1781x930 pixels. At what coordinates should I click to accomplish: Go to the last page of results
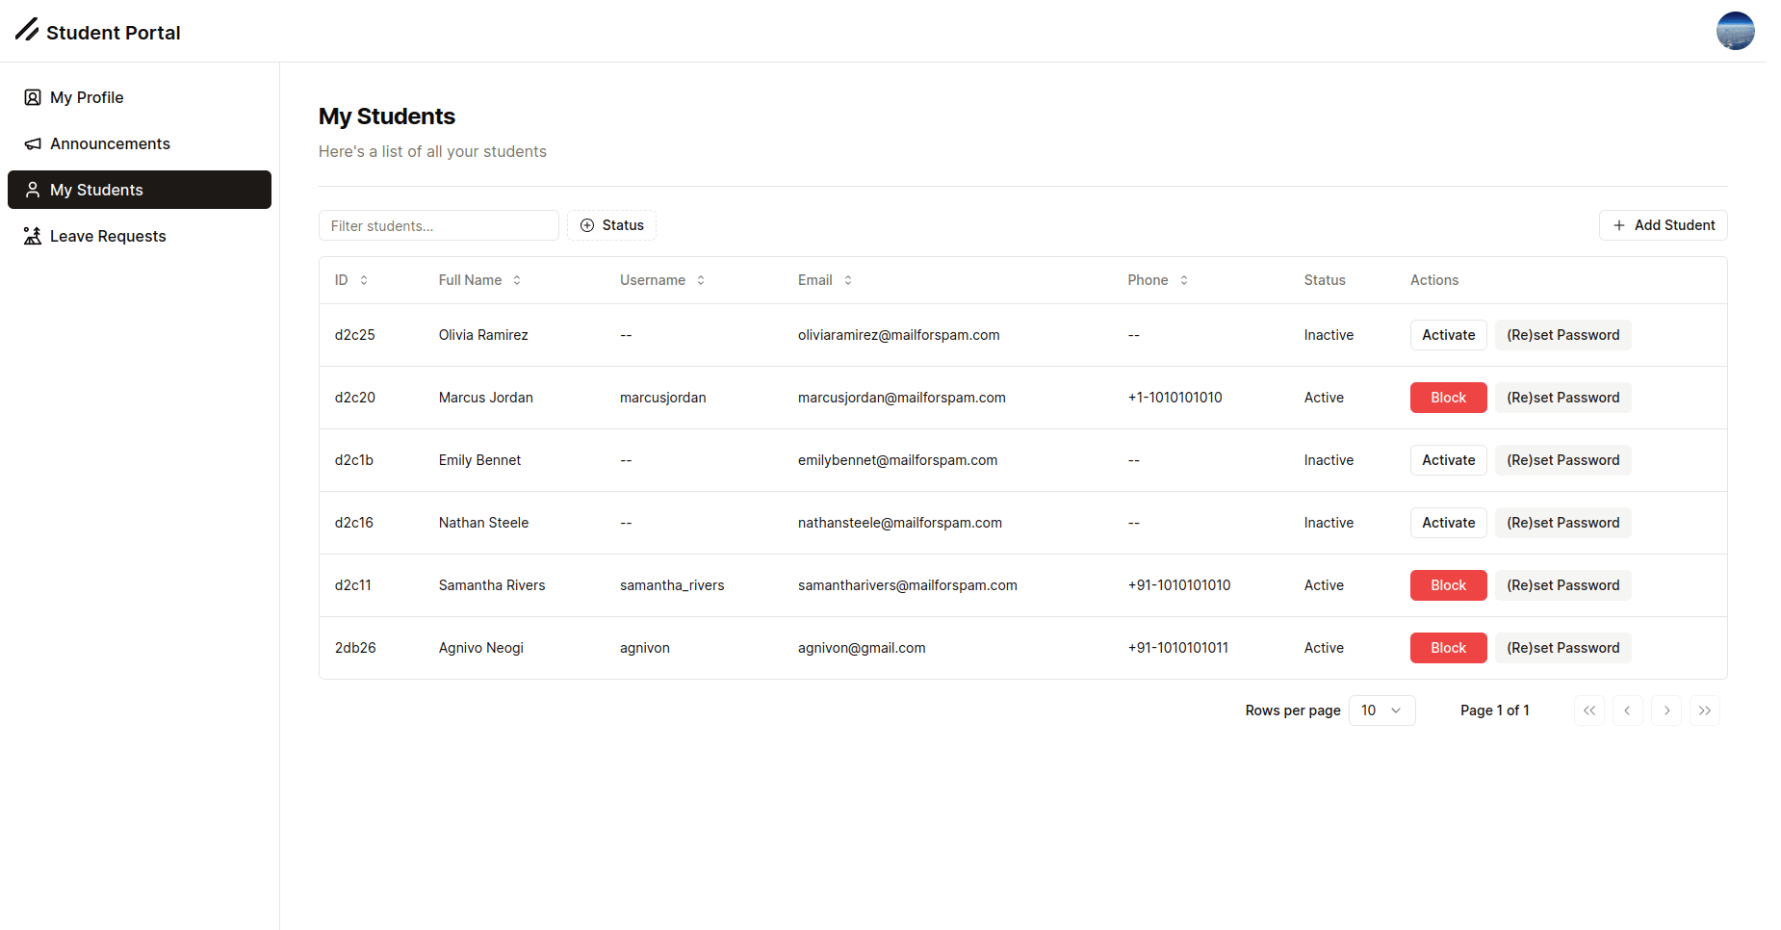[x=1704, y=710]
